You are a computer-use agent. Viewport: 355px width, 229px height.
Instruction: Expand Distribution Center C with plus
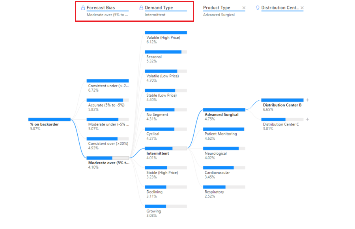tap(307, 119)
